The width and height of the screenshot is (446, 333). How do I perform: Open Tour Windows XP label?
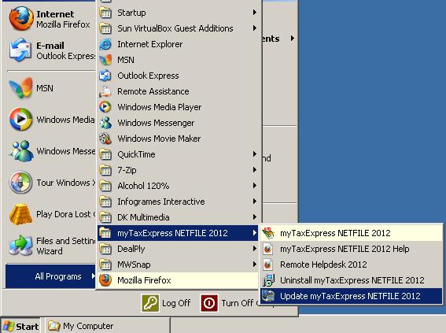[x=66, y=183]
